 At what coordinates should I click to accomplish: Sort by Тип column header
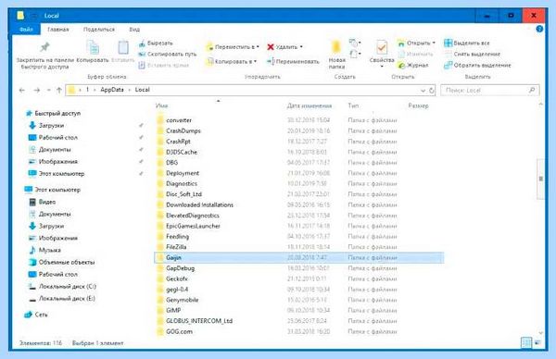tap(353, 105)
